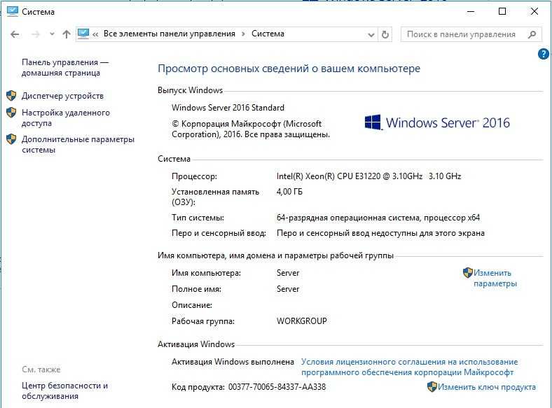Click 'Выпуск Windows' section heading
The image size is (552, 408).
coord(190,90)
